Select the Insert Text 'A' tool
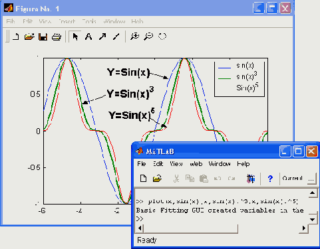This screenshot has width=320, height=249. pyautogui.click(x=88, y=37)
